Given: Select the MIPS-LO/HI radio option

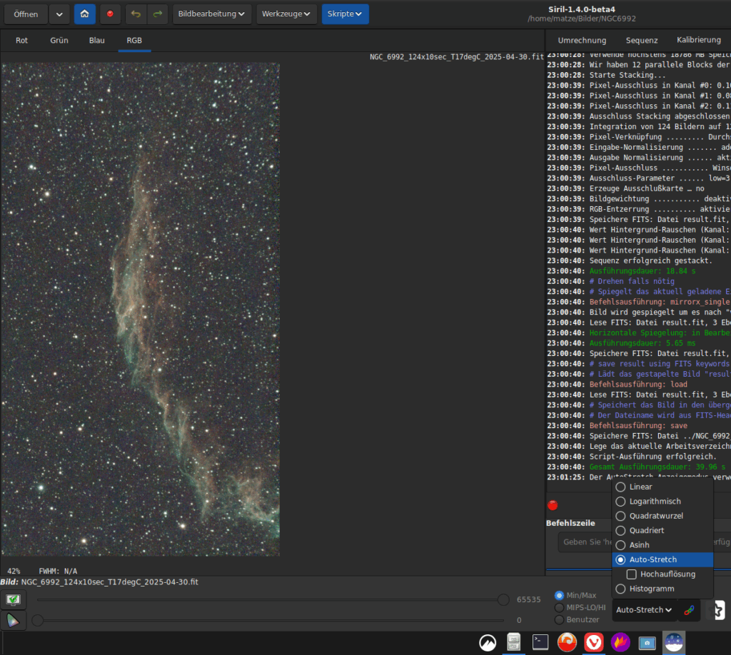Looking at the screenshot, I should pos(560,607).
